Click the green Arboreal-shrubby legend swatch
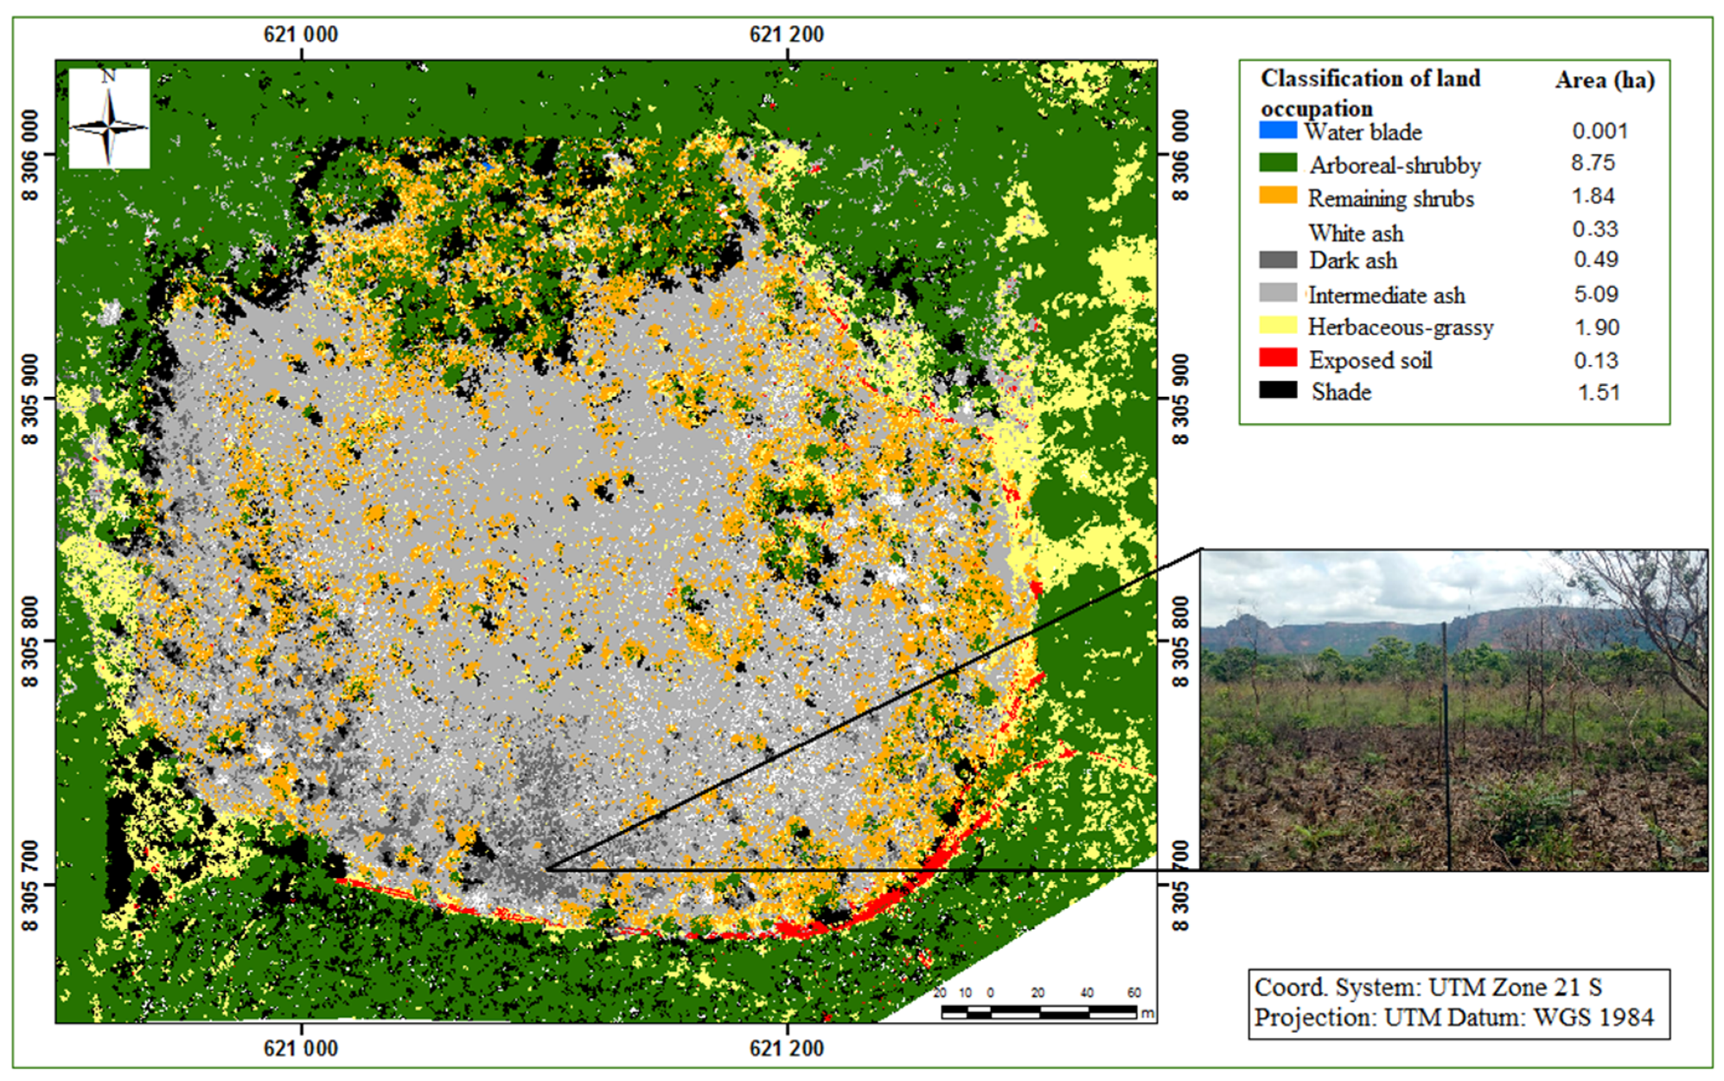 pos(1278,163)
